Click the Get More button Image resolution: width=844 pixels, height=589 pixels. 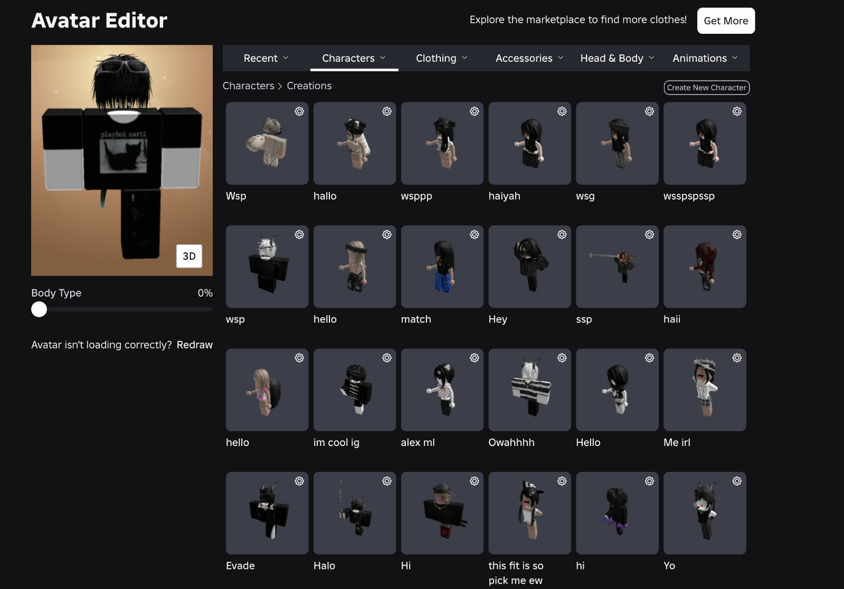pyautogui.click(x=726, y=20)
